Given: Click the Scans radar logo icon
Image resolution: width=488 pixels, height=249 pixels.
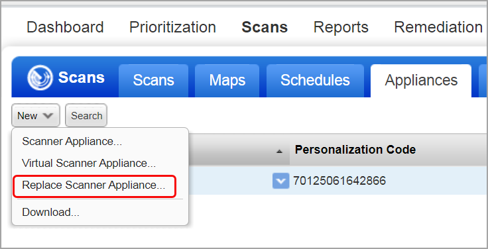Looking at the screenshot, I should (x=40, y=77).
